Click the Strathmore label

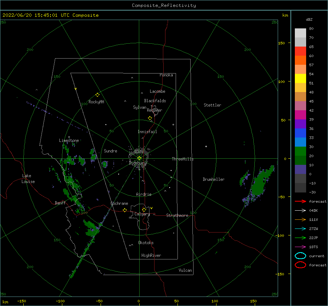coord(177,215)
